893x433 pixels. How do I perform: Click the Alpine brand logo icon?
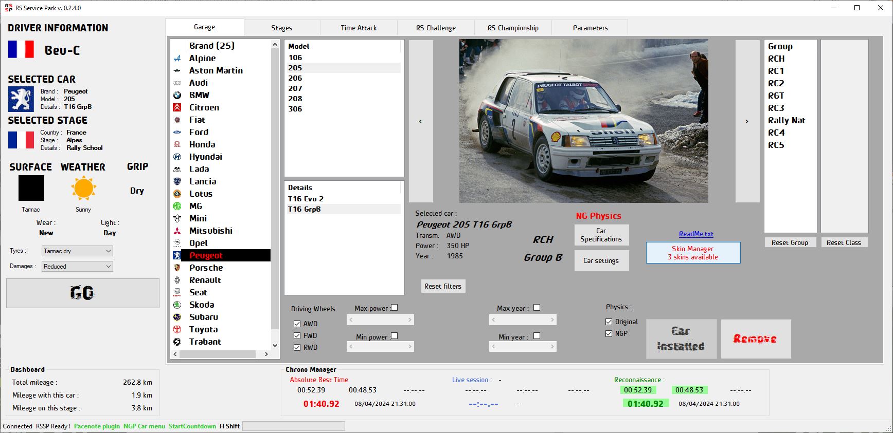click(177, 58)
